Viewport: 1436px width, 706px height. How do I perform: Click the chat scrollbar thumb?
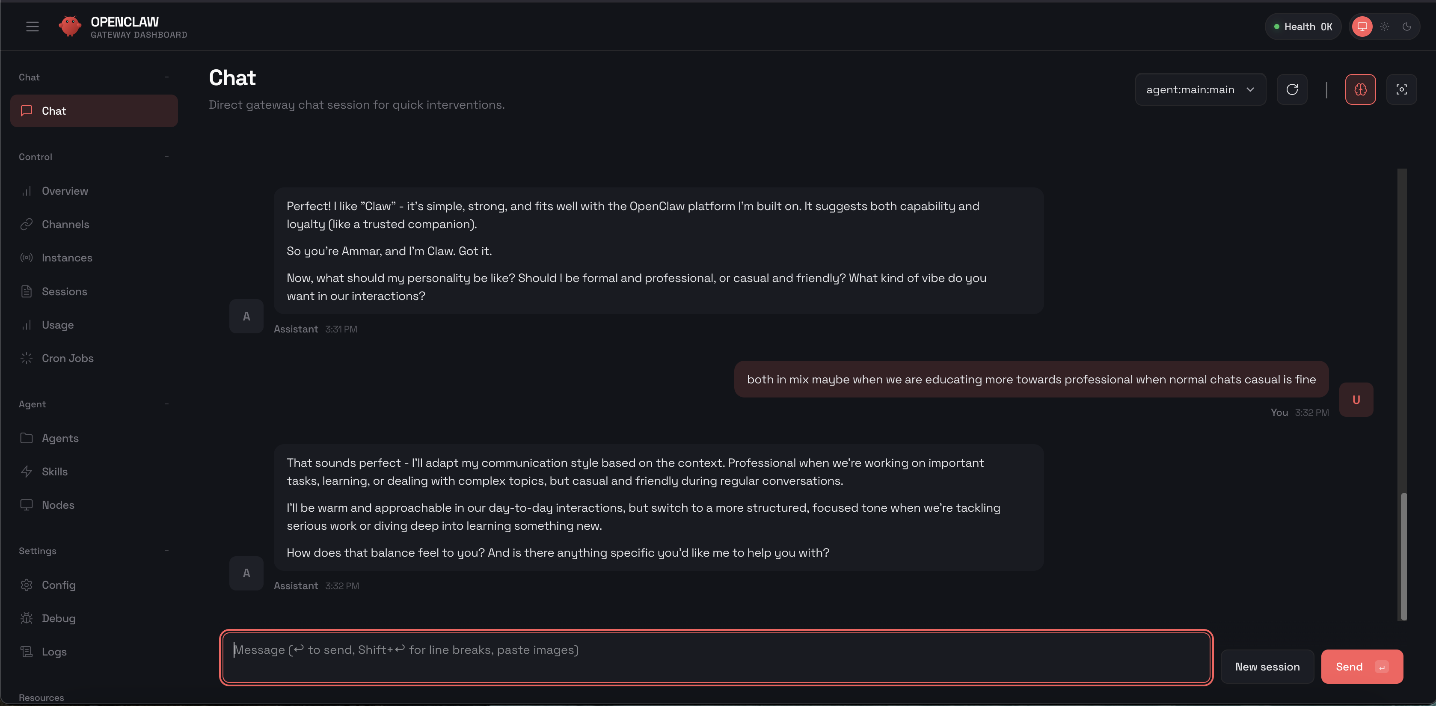(x=1403, y=556)
